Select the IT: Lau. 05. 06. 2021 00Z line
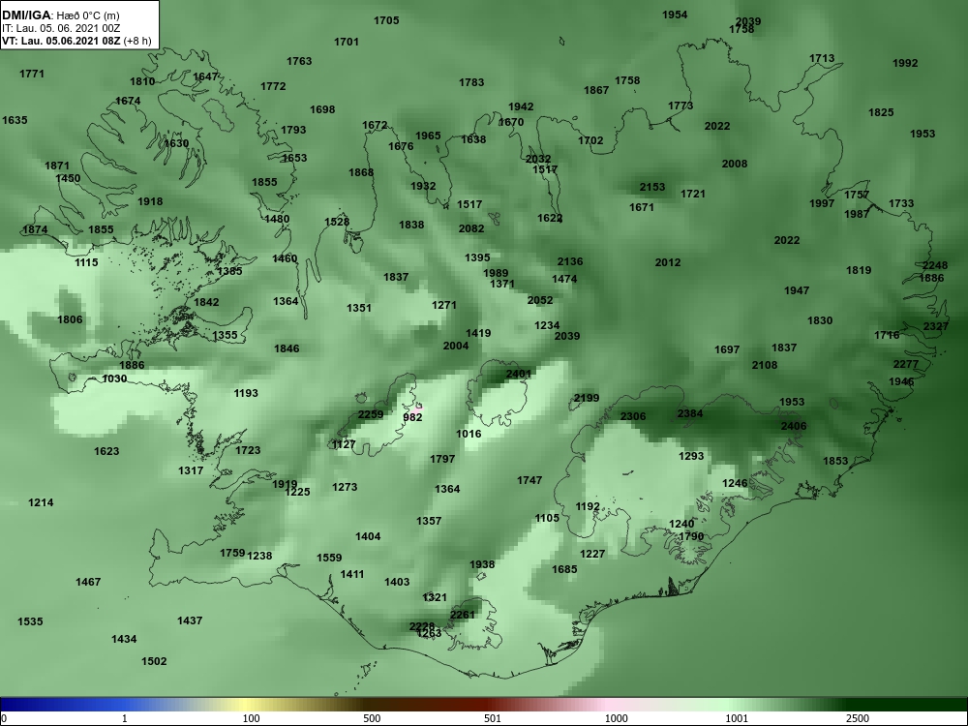This screenshot has height=726, width=968. click(x=59, y=28)
